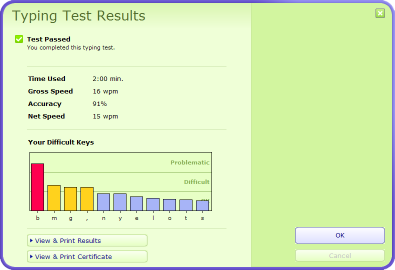
Task: Expand arrow beside View & Print Results
Action: click(x=31, y=240)
